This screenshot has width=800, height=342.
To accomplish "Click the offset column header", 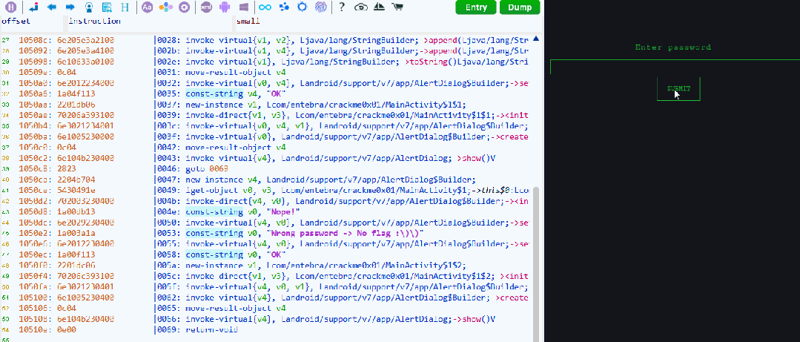I will (x=16, y=21).
